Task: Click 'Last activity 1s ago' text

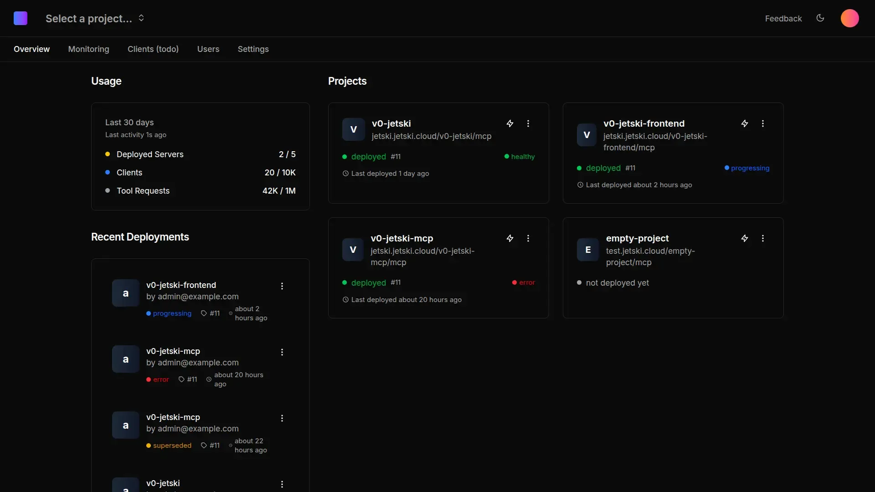Action: [136, 135]
